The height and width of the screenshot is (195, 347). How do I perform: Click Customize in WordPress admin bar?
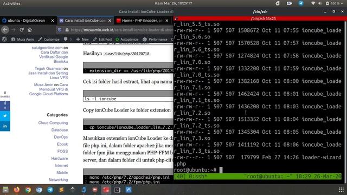tap(49, 40)
